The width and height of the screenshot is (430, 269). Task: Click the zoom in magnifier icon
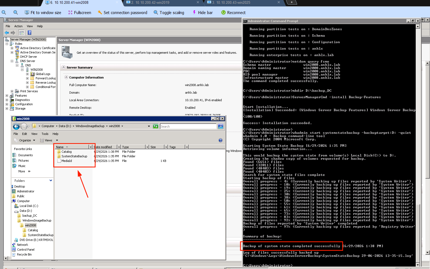[4, 12]
